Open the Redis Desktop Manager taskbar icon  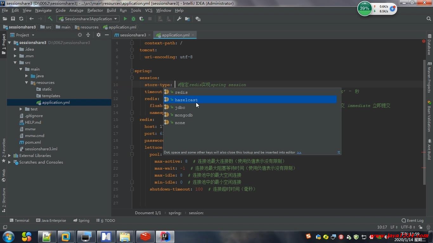[x=145, y=237]
